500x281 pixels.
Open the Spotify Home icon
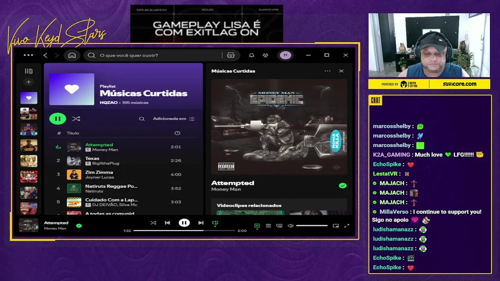pos(72,55)
